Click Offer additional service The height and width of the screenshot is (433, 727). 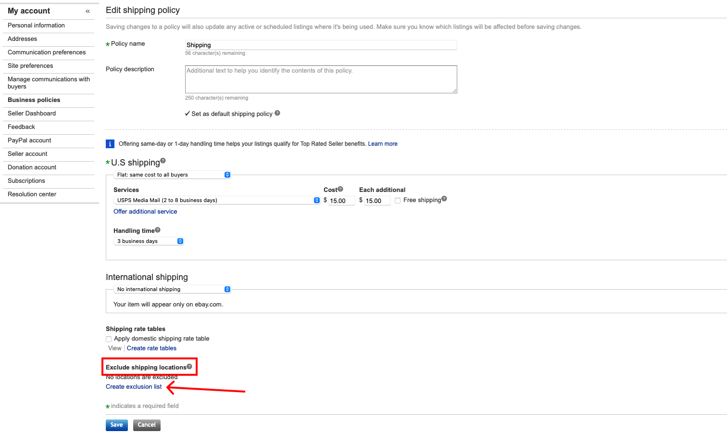[x=145, y=211]
